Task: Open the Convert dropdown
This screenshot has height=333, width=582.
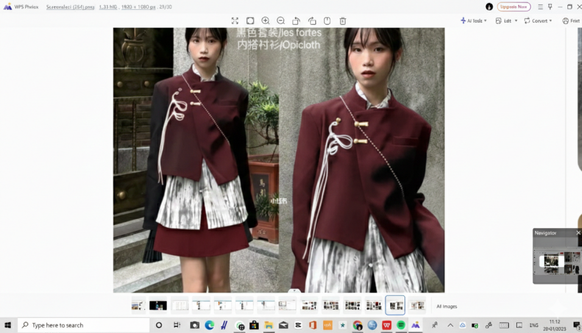Action: coord(538,21)
